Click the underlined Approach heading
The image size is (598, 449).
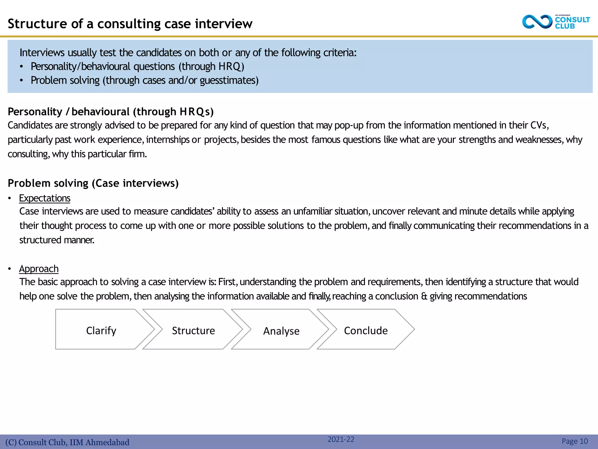click(39, 269)
